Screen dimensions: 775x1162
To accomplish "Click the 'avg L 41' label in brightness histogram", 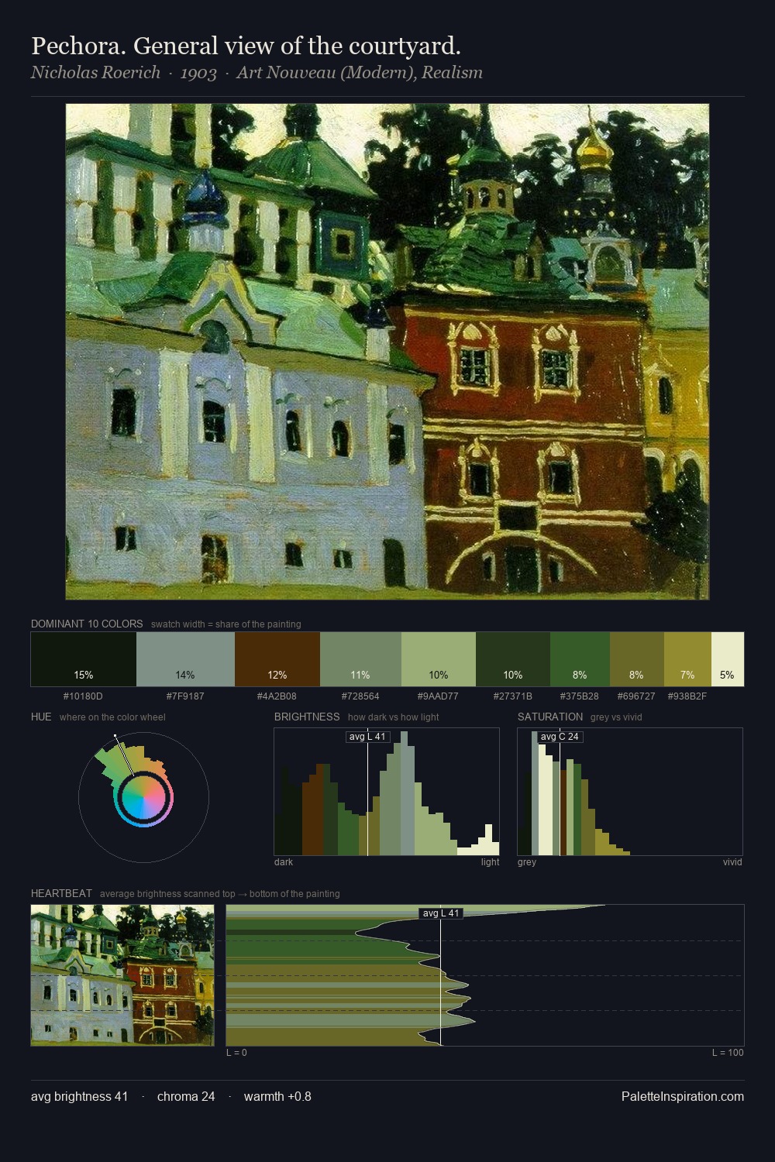I will click(x=367, y=737).
